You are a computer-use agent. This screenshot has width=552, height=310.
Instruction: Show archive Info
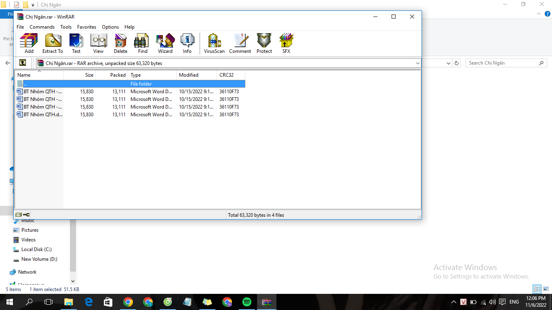click(187, 43)
